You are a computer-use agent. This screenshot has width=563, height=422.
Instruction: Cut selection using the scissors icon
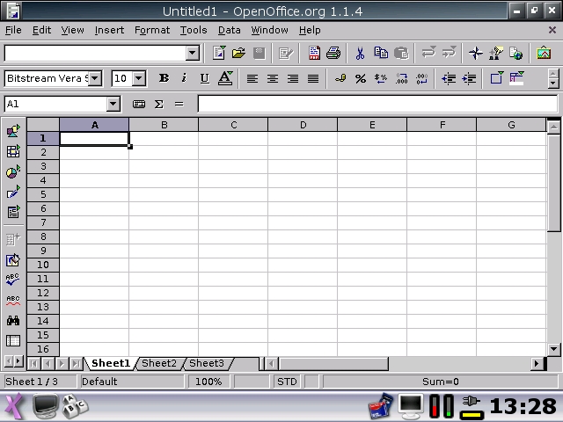pos(361,54)
